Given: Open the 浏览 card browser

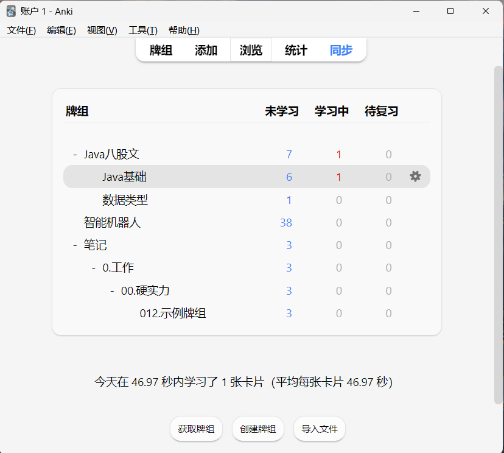Looking at the screenshot, I should tap(251, 50).
